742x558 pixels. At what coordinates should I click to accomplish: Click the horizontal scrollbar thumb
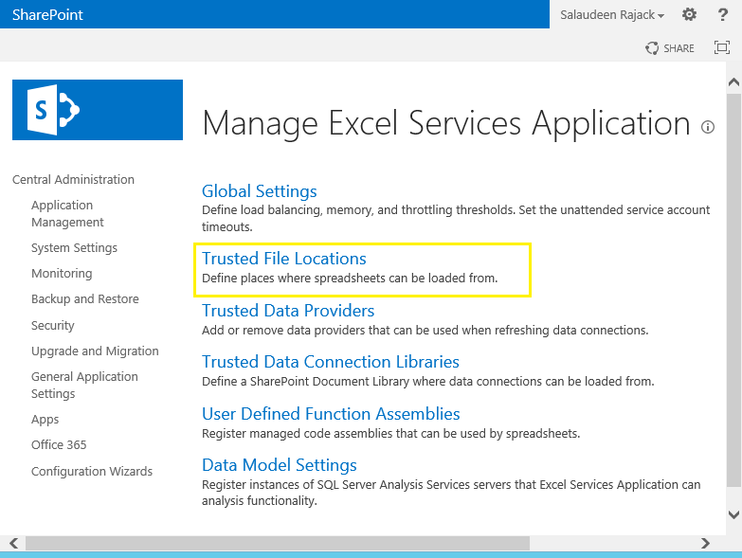(278, 543)
